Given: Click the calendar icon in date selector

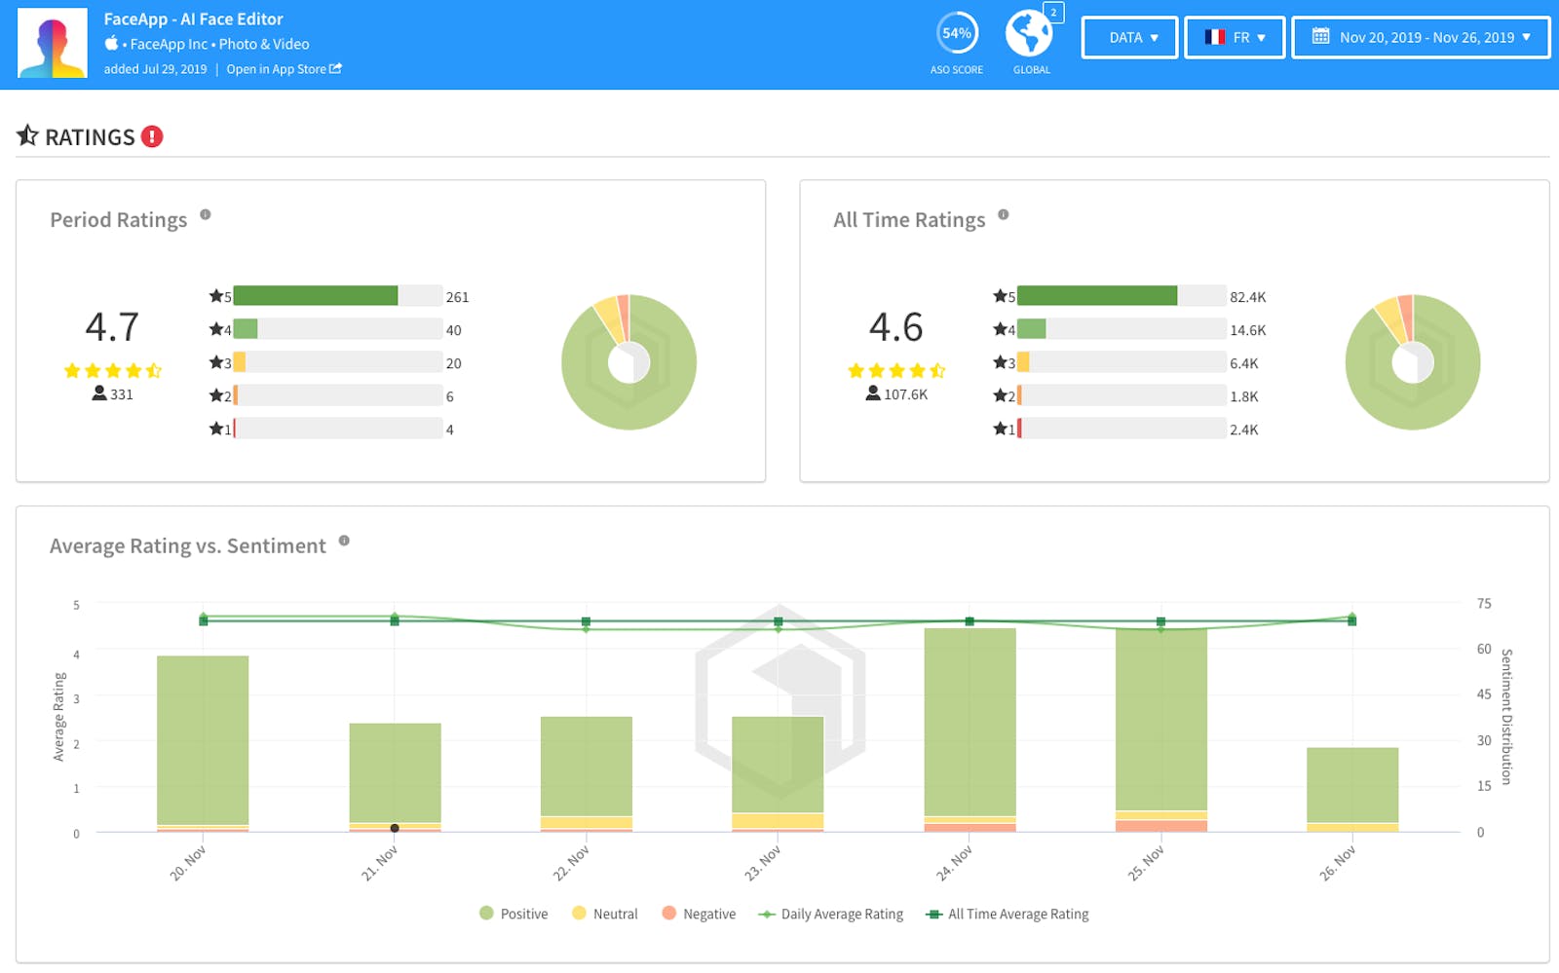Looking at the screenshot, I should pyautogui.click(x=1320, y=37).
